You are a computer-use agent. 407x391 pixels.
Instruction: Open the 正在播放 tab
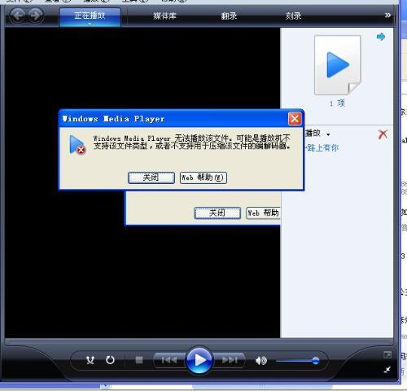(90, 17)
